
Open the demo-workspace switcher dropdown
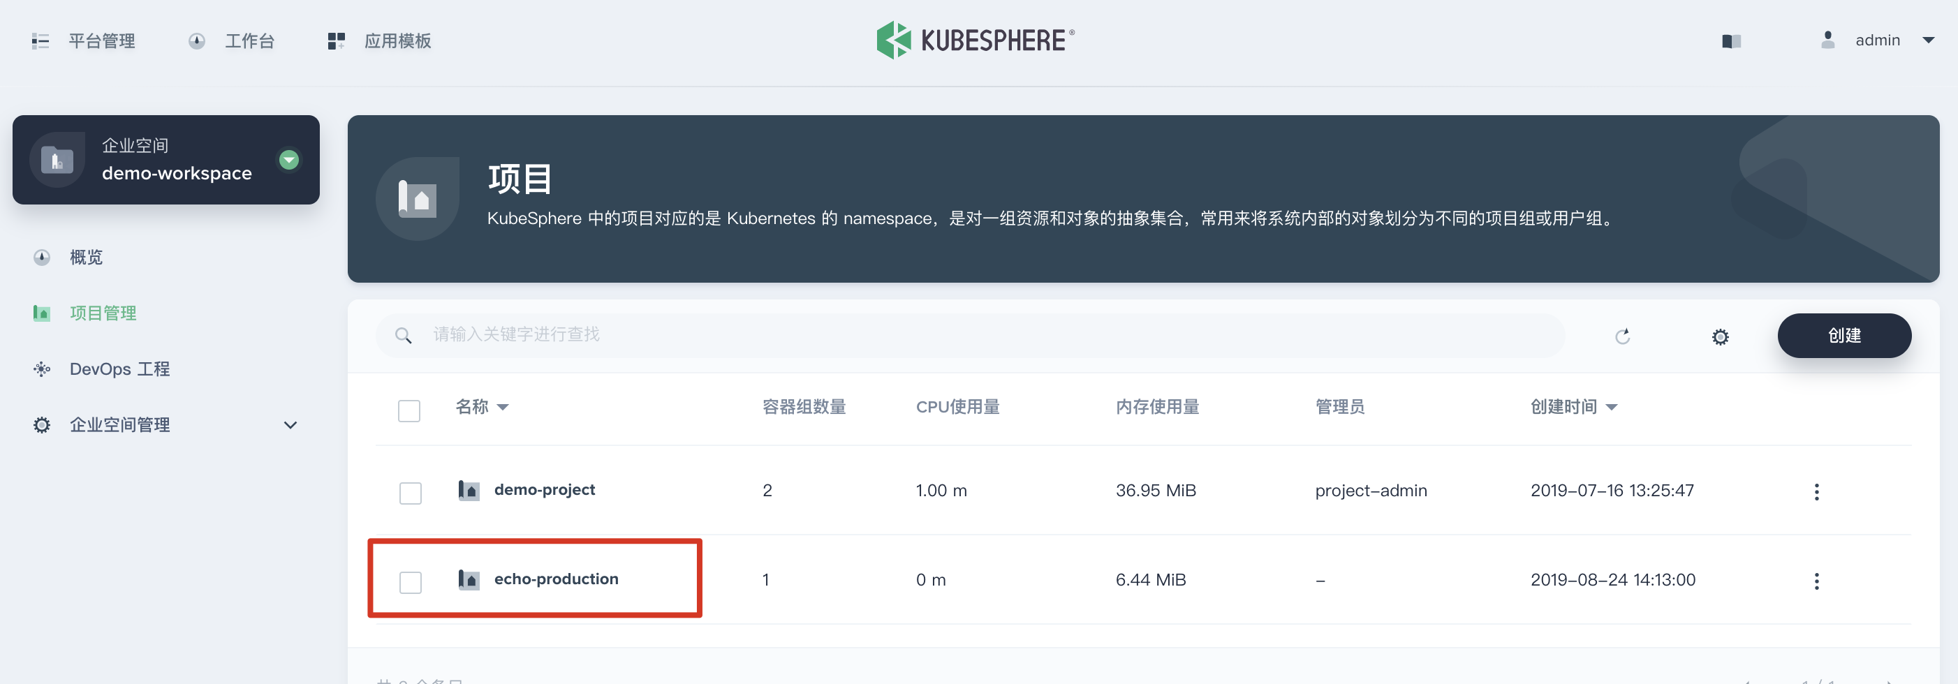289,160
